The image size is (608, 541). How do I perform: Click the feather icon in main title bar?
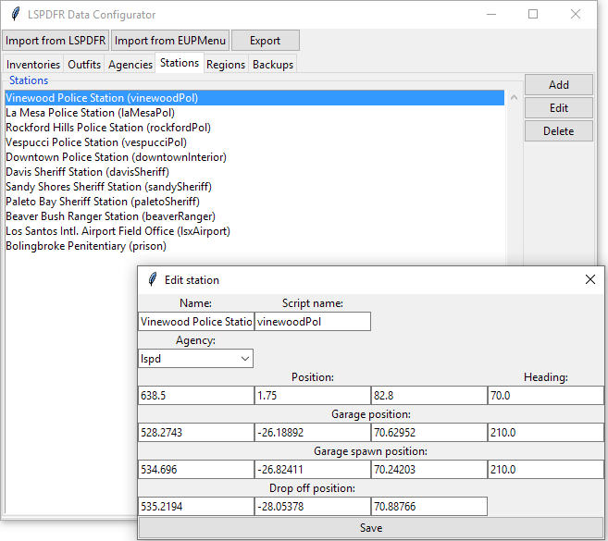(x=16, y=15)
